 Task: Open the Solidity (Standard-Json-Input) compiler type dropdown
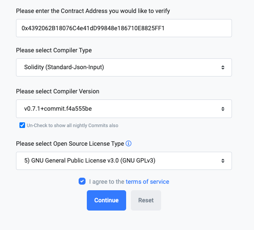(124, 67)
